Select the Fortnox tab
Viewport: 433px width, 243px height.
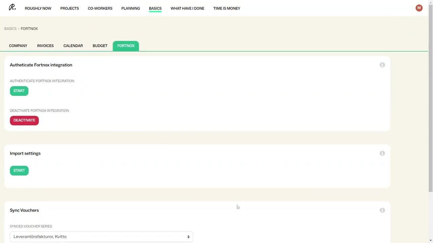tap(126, 46)
